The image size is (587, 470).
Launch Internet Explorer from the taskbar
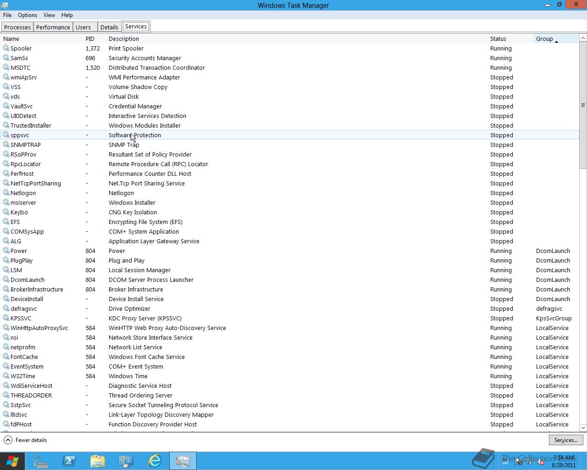click(155, 461)
